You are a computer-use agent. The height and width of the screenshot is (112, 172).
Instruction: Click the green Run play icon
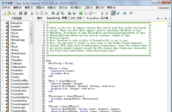pos(81,13)
